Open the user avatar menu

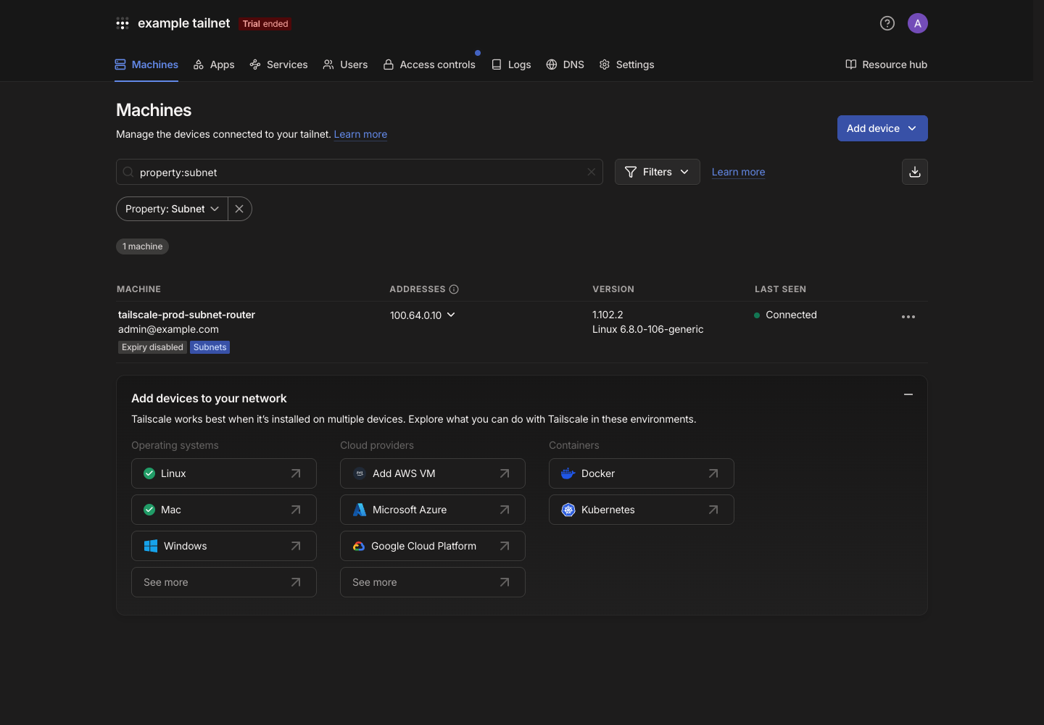pyautogui.click(x=918, y=23)
